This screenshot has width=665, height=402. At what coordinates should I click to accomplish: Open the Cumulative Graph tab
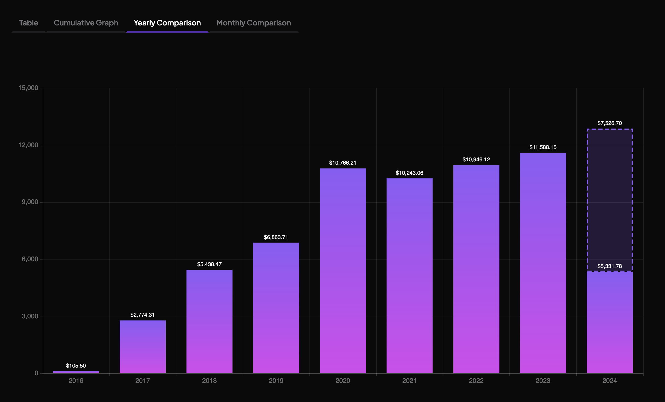point(86,23)
